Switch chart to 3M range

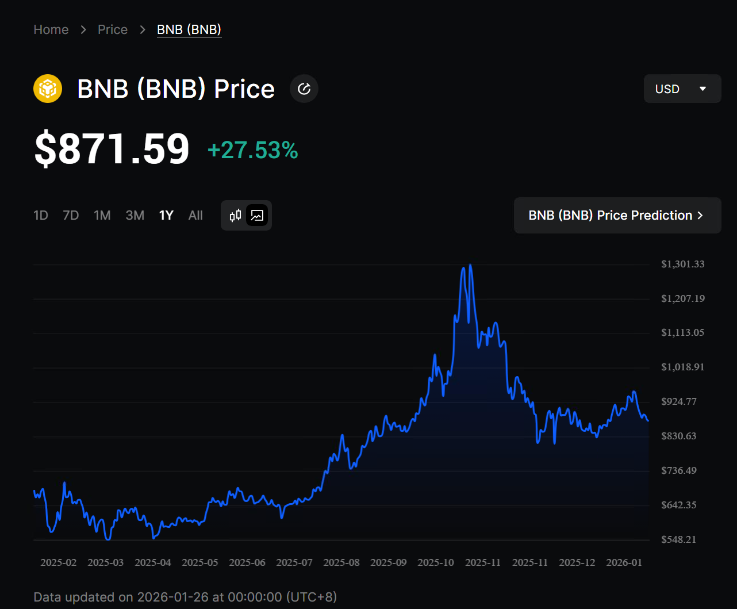tap(135, 216)
